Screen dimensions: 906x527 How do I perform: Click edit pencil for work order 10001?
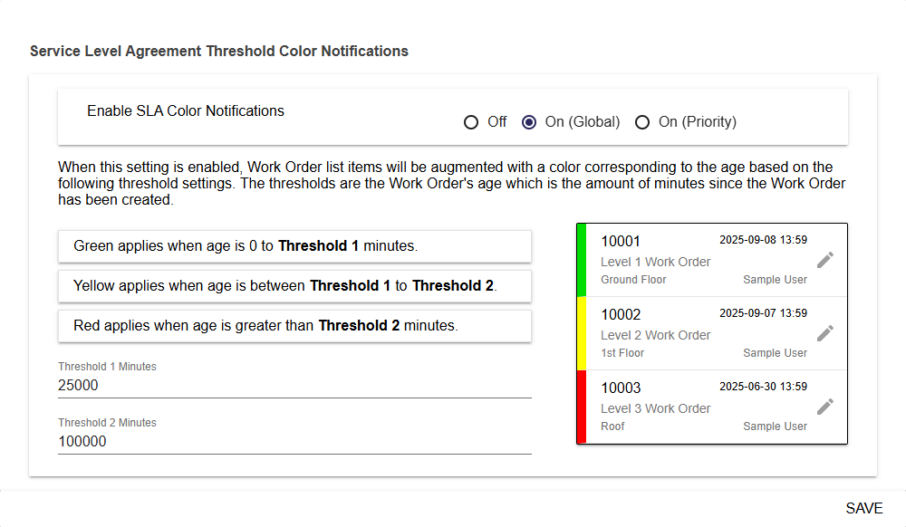pyautogui.click(x=824, y=260)
